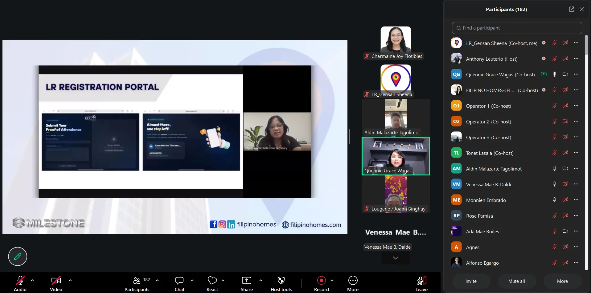This screenshot has width=591, height=293.
Task: Open more options for Rose Pamisa
Action: click(576, 215)
